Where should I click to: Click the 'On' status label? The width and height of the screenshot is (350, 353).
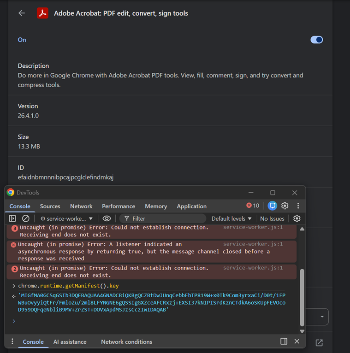click(x=22, y=40)
